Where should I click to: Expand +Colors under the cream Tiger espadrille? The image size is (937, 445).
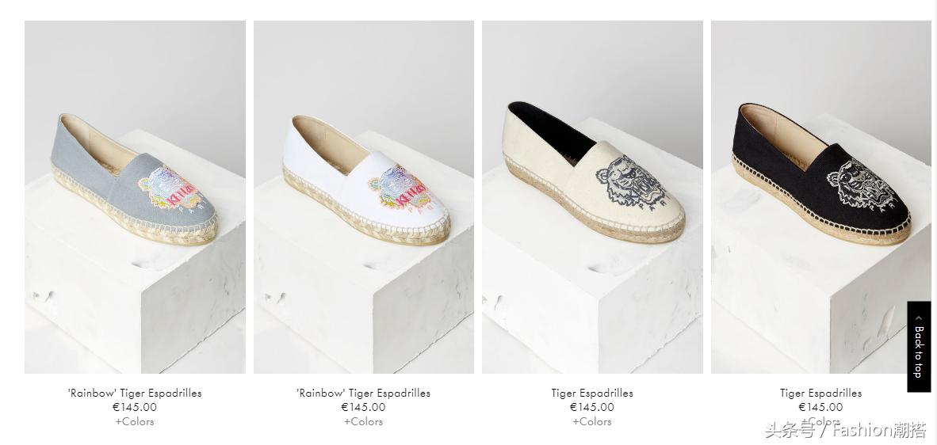[592, 422]
